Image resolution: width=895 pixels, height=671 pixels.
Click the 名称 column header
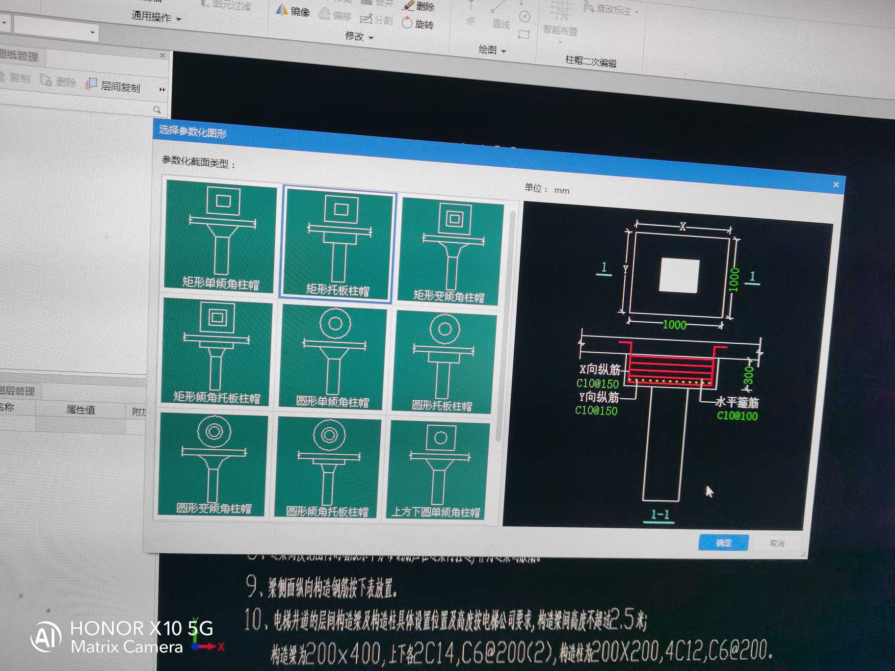pyautogui.click(x=7, y=406)
